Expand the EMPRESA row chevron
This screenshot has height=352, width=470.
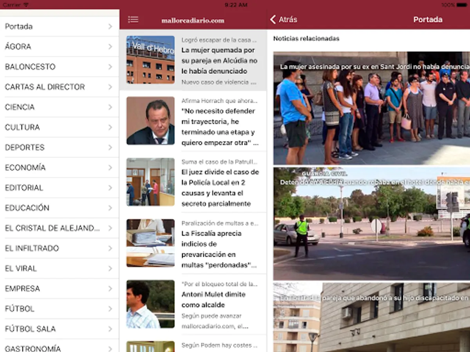click(110, 289)
